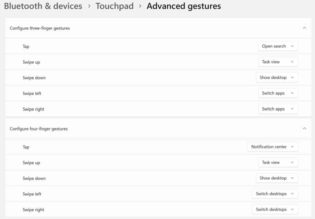Open three-finger Swipe right dropdown

pos(278,109)
